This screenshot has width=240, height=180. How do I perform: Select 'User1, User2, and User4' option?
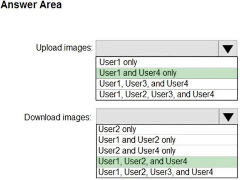[167, 161]
